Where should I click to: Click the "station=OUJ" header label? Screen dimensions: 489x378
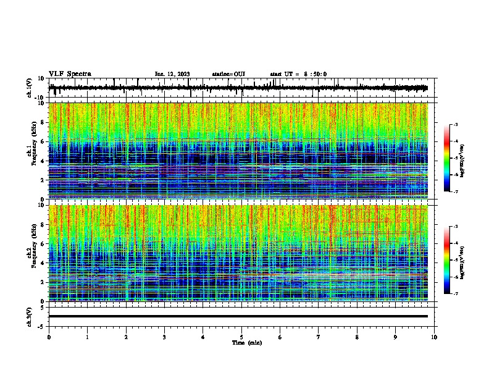[x=228, y=74]
